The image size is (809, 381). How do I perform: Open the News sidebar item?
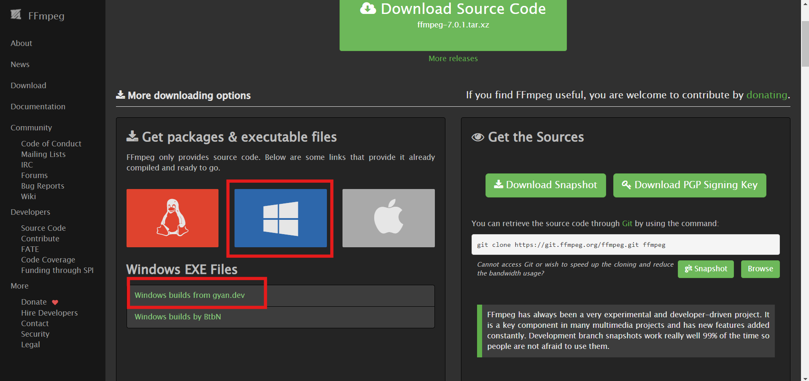coord(20,64)
